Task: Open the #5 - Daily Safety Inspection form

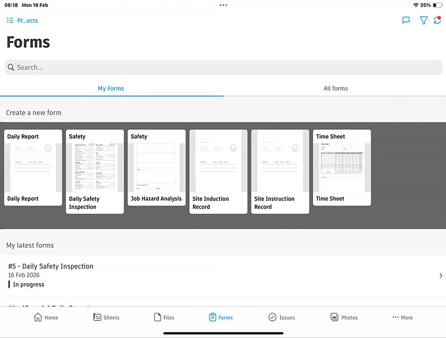Action: (x=223, y=275)
